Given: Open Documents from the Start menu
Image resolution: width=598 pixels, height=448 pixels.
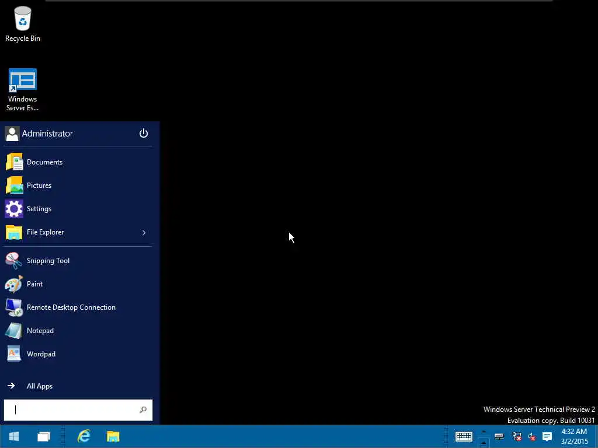Looking at the screenshot, I should tap(78, 162).
